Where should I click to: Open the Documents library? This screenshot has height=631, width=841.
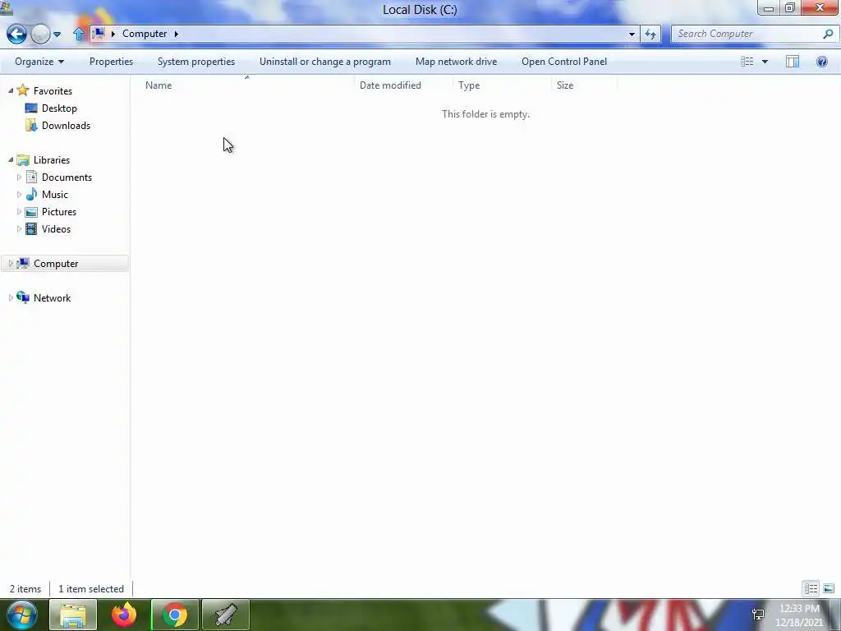[67, 177]
